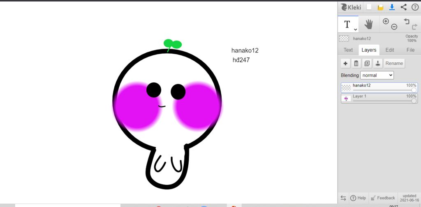Select Layer 1 in the layers list
This screenshot has height=207, width=421.
[x=379, y=98]
